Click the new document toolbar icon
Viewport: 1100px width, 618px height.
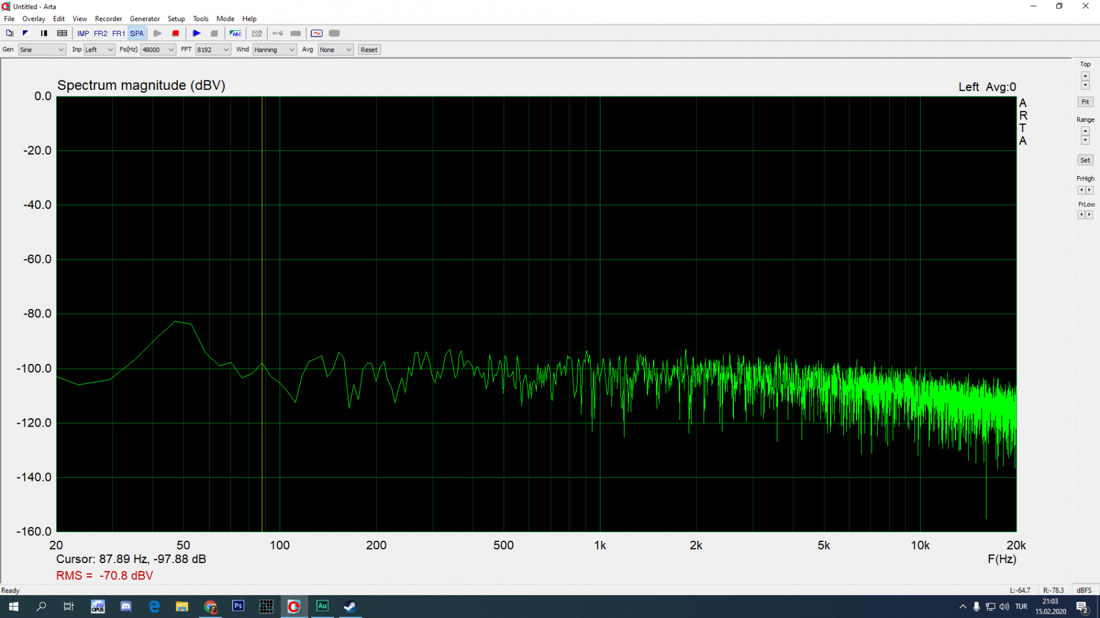(x=9, y=33)
